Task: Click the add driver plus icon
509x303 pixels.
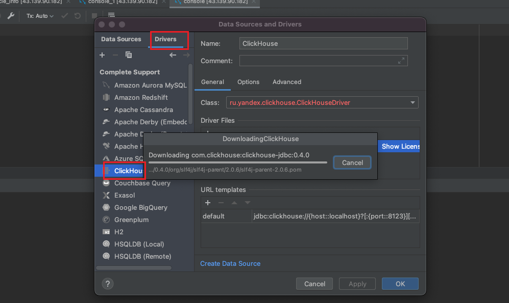Action: (x=102, y=55)
